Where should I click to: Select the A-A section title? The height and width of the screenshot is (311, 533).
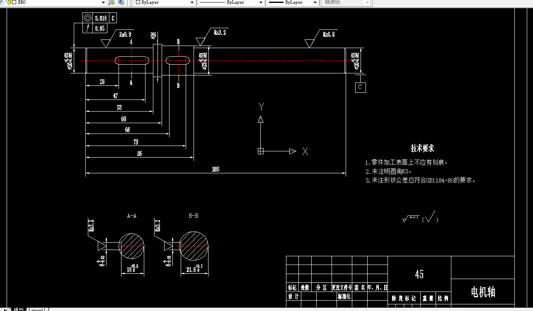pyautogui.click(x=131, y=216)
